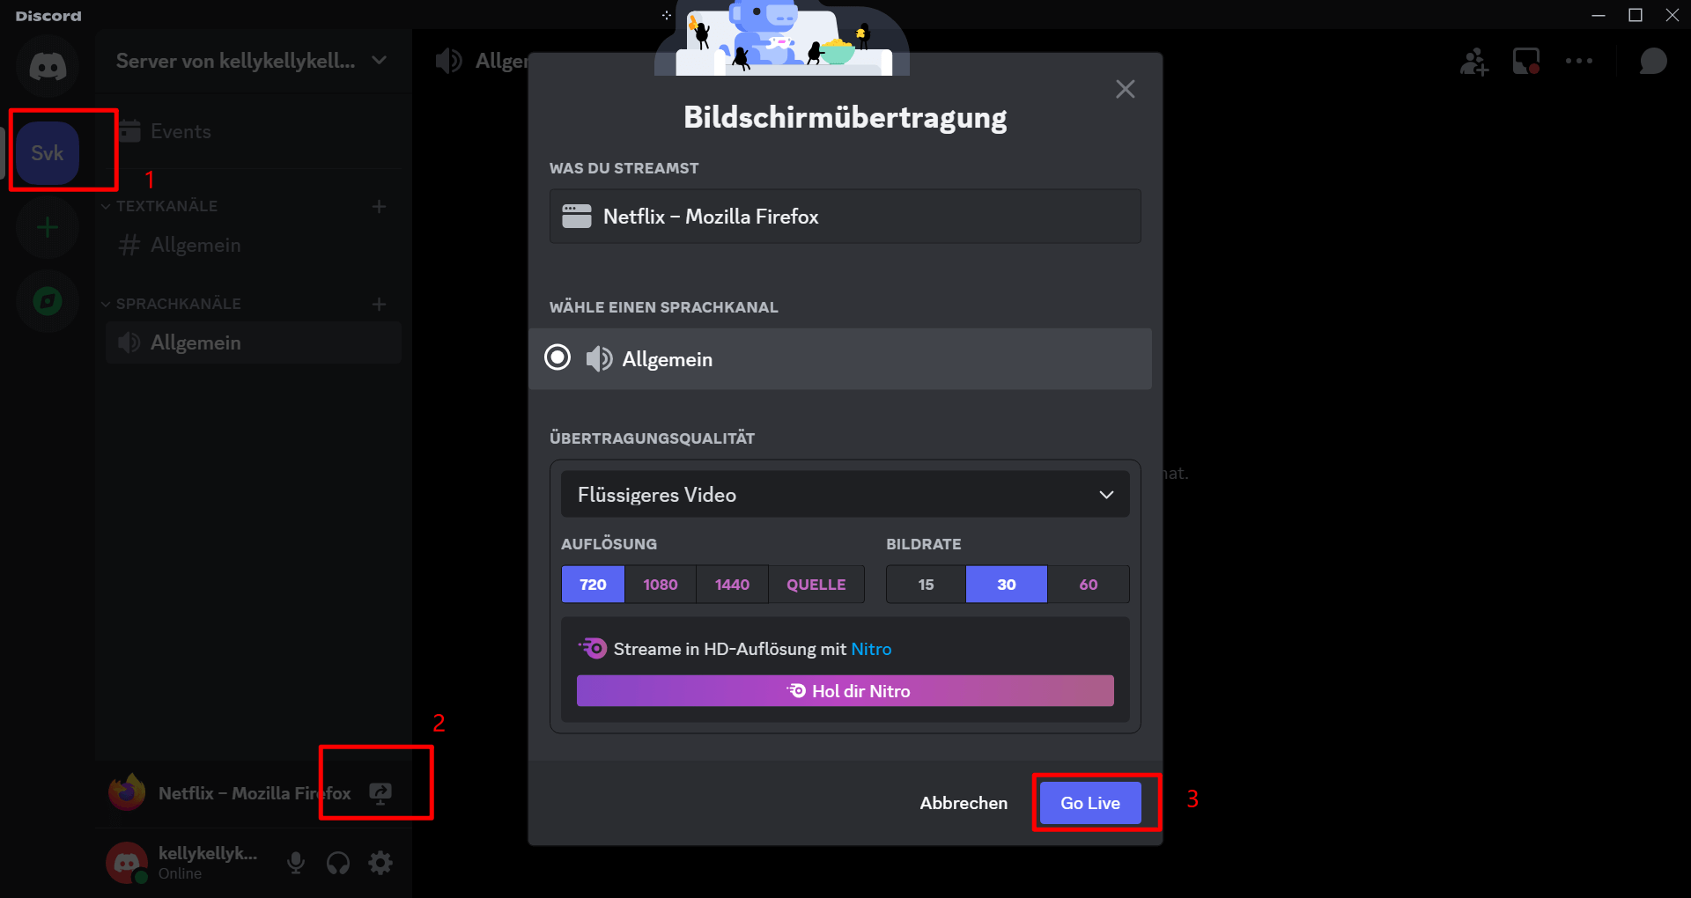Set frame rate to 60
The height and width of the screenshot is (898, 1691).
[1089, 585]
